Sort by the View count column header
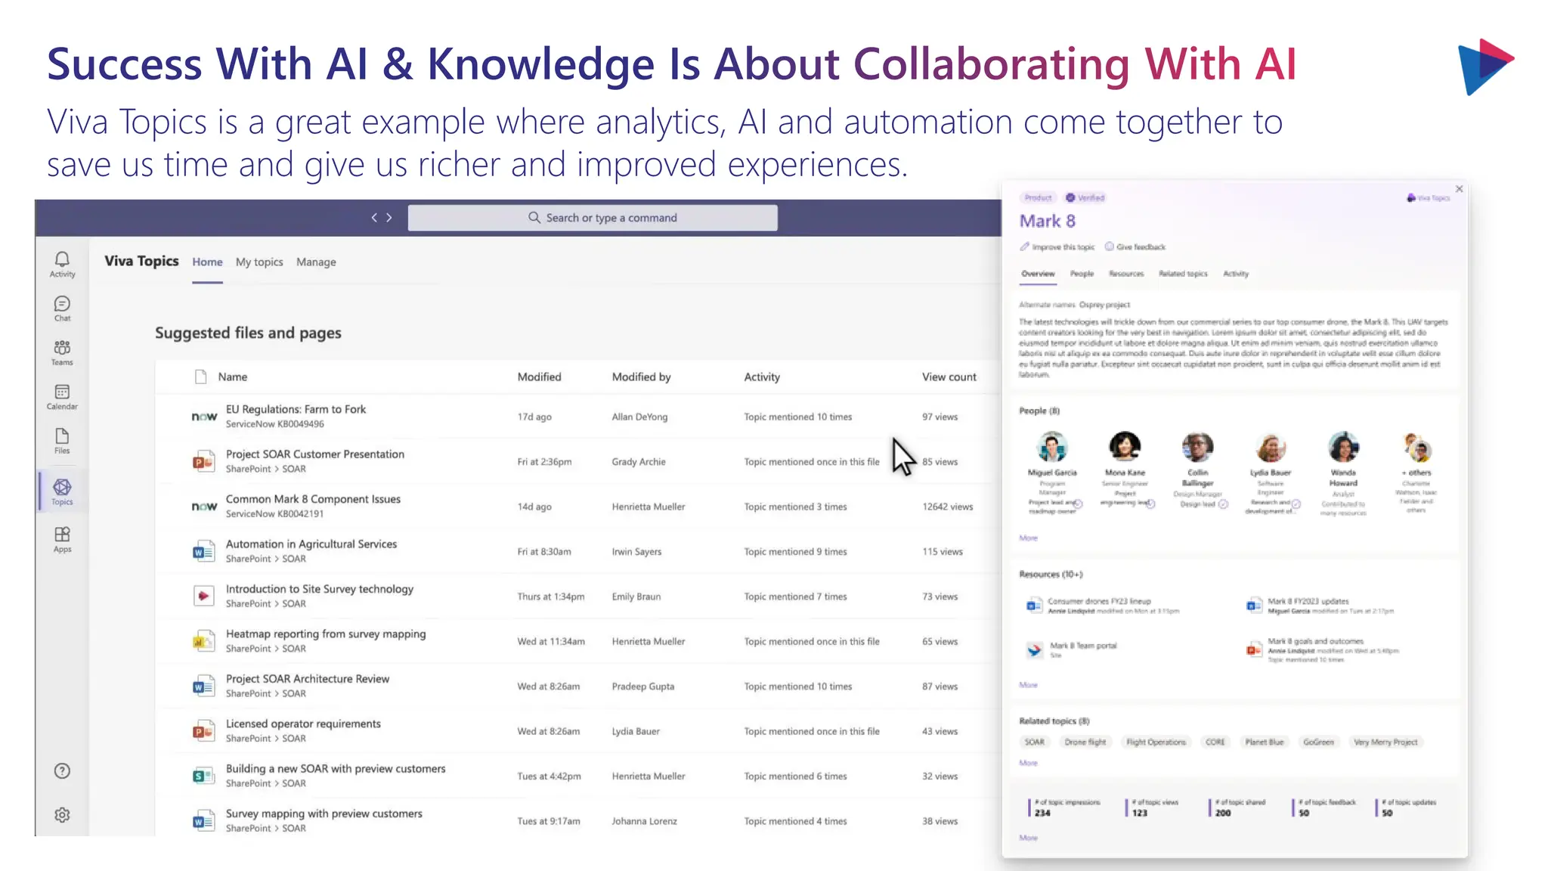Viewport: 1548px width, 871px height. point(949,377)
